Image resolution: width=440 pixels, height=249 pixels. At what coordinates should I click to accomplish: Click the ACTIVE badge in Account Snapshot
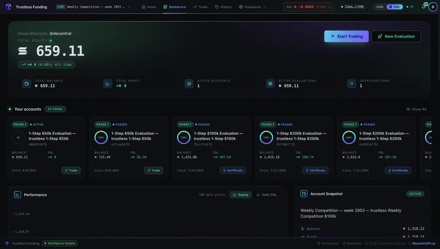(x=415, y=194)
